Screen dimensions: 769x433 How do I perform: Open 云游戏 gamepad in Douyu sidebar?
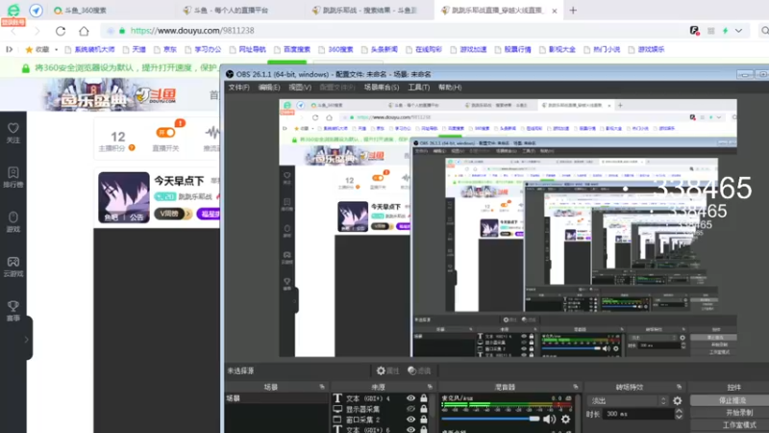point(13,267)
